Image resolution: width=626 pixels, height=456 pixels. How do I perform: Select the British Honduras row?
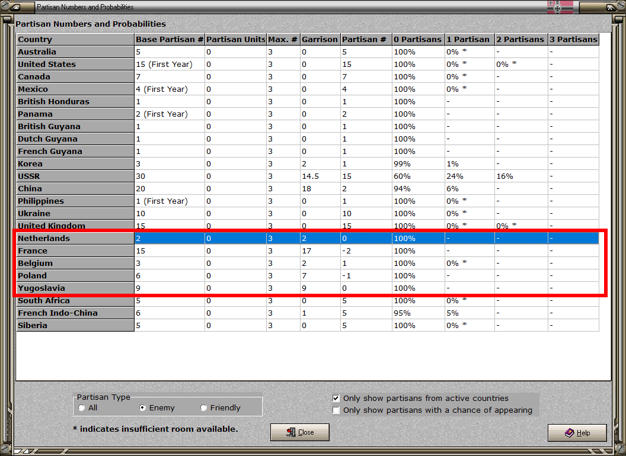tap(308, 101)
